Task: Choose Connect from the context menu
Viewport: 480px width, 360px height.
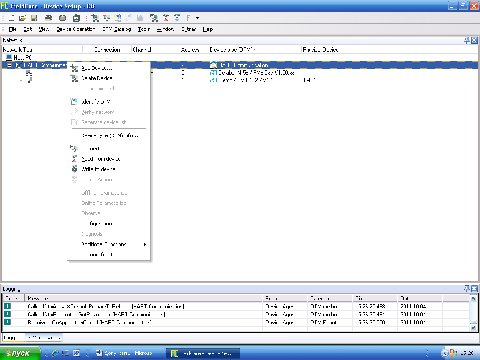Action: click(109, 149)
